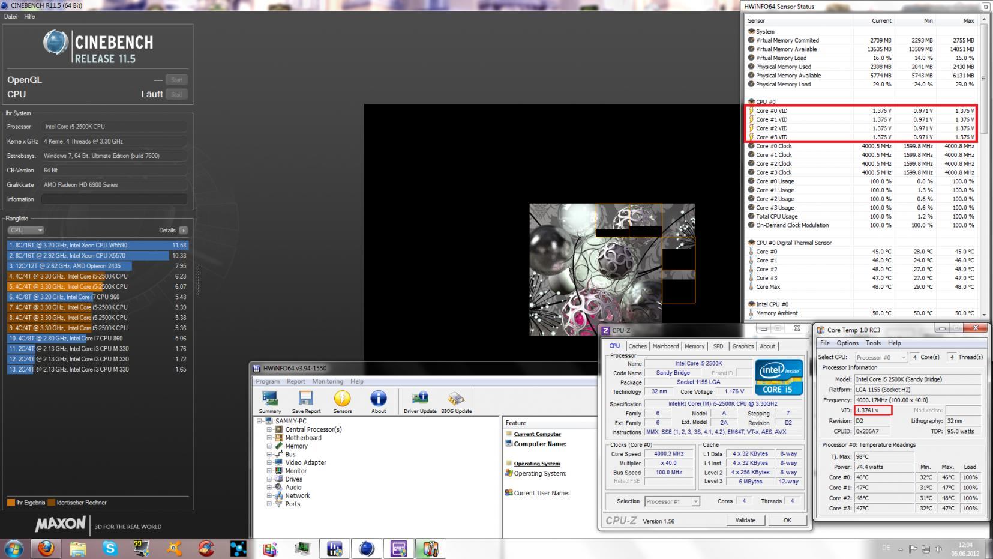Open the Sensors lightning icon in HWiNFO64

pos(342,401)
